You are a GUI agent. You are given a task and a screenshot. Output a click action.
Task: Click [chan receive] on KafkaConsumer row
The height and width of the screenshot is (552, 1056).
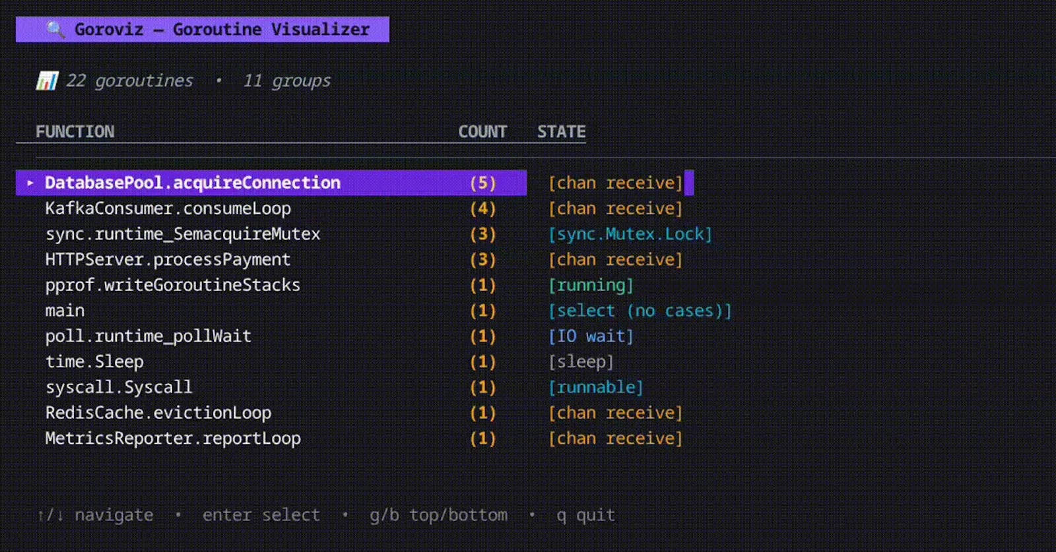click(x=616, y=208)
